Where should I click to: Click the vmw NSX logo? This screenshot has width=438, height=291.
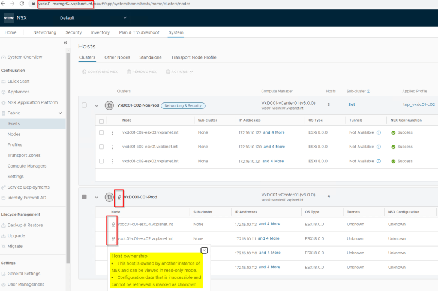(x=15, y=18)
